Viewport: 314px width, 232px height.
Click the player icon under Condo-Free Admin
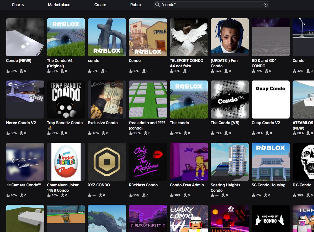coord(186,195)
